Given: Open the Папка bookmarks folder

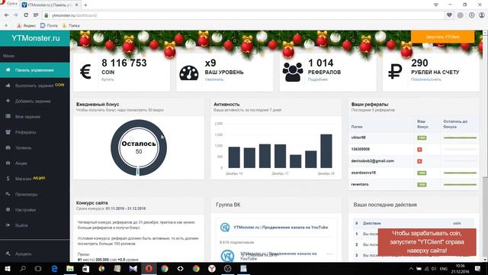Looking at the screenshot, I should click(x=71, y=25).
